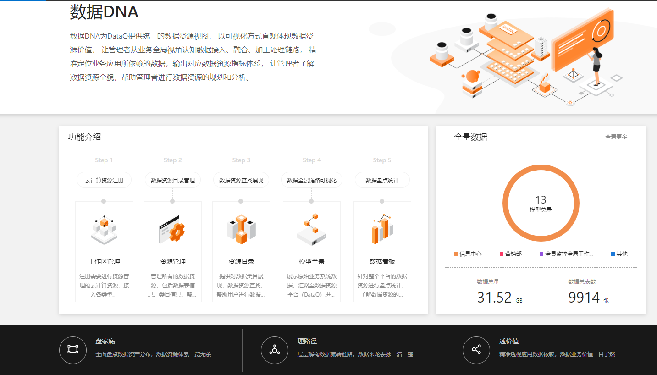Open the 查看更多 link
Image resolution: width=657 pixels, height=375 pixels.
tap(616, 137)
